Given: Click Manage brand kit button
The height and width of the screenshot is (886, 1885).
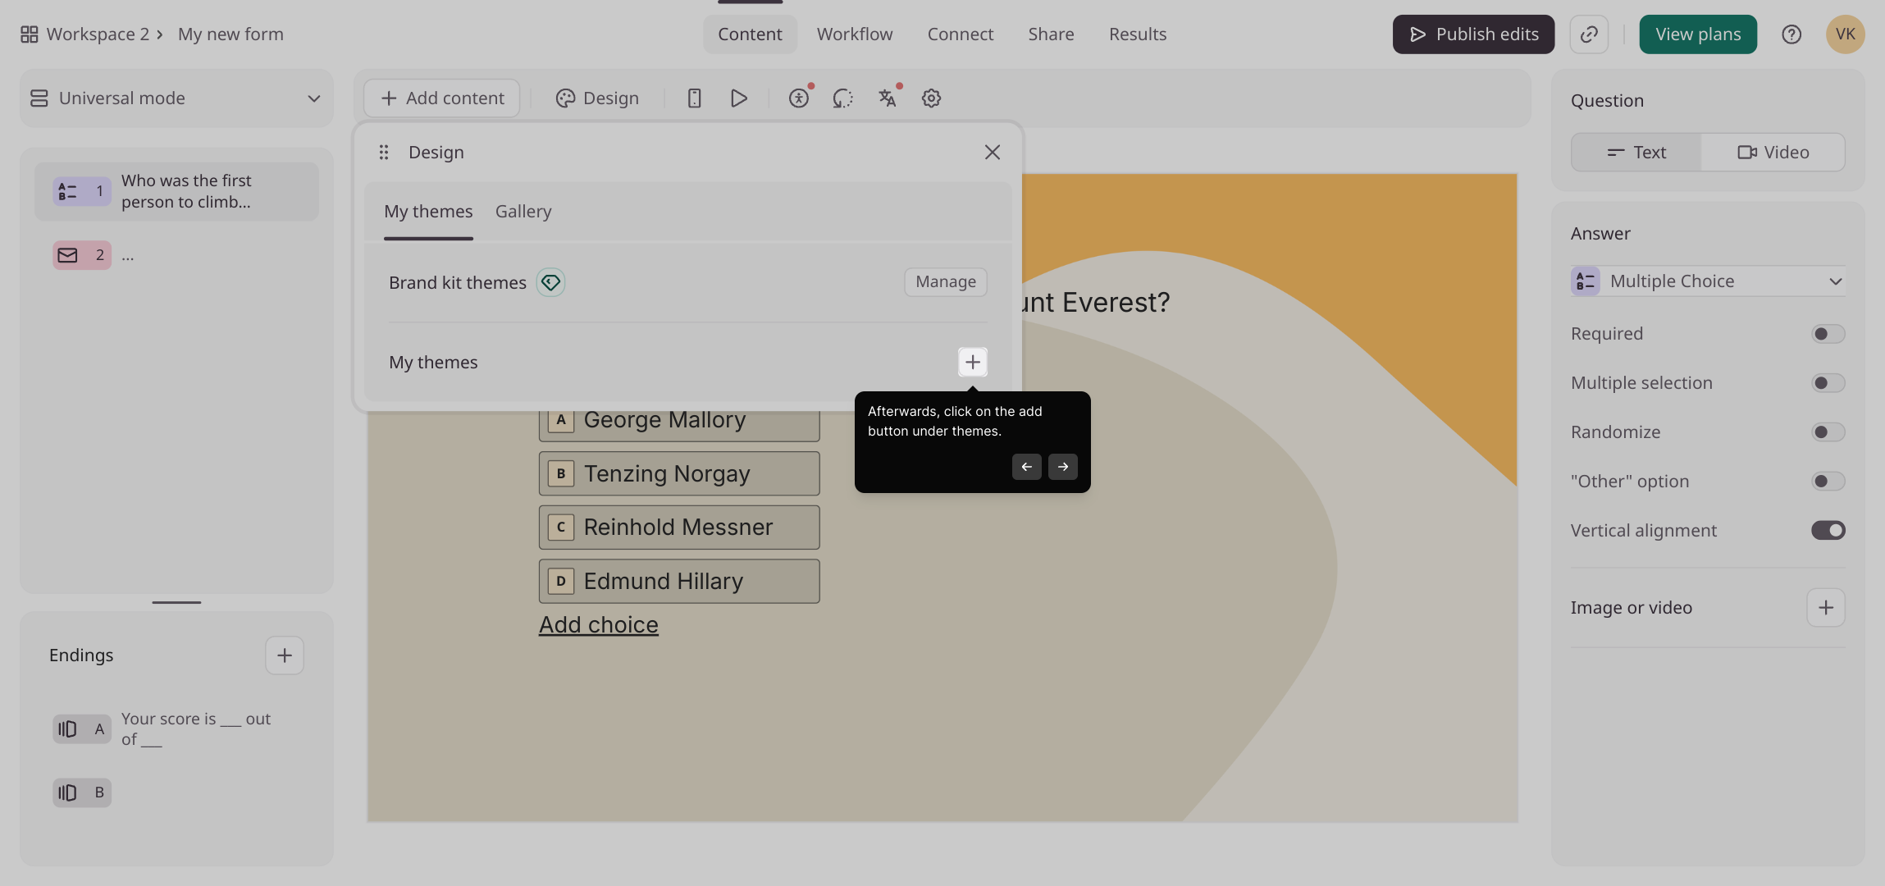Looking at the screenshot, I should click(946, 282).
